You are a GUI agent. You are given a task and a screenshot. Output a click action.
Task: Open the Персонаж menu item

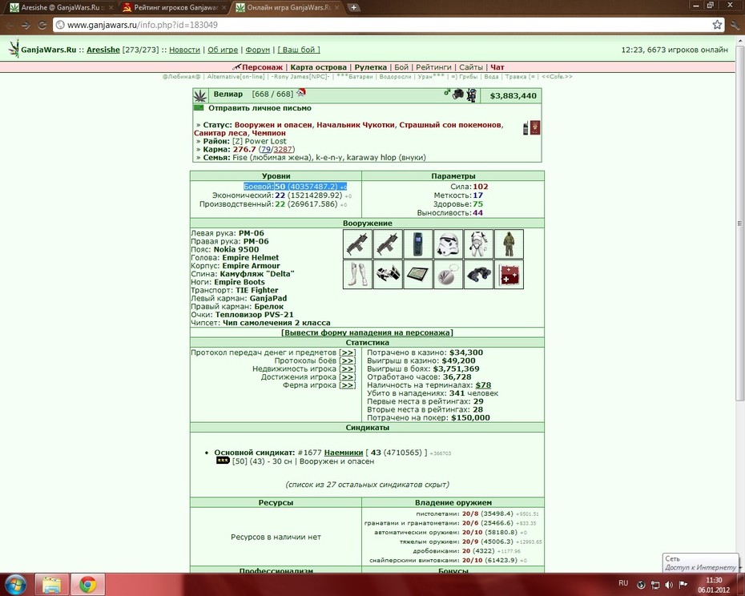pyautogui.click(x=262, y=67)
